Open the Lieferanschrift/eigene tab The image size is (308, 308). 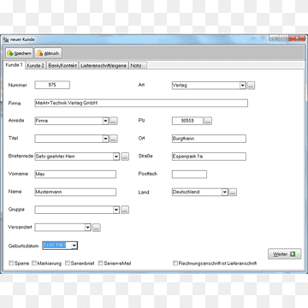(104, 66)
